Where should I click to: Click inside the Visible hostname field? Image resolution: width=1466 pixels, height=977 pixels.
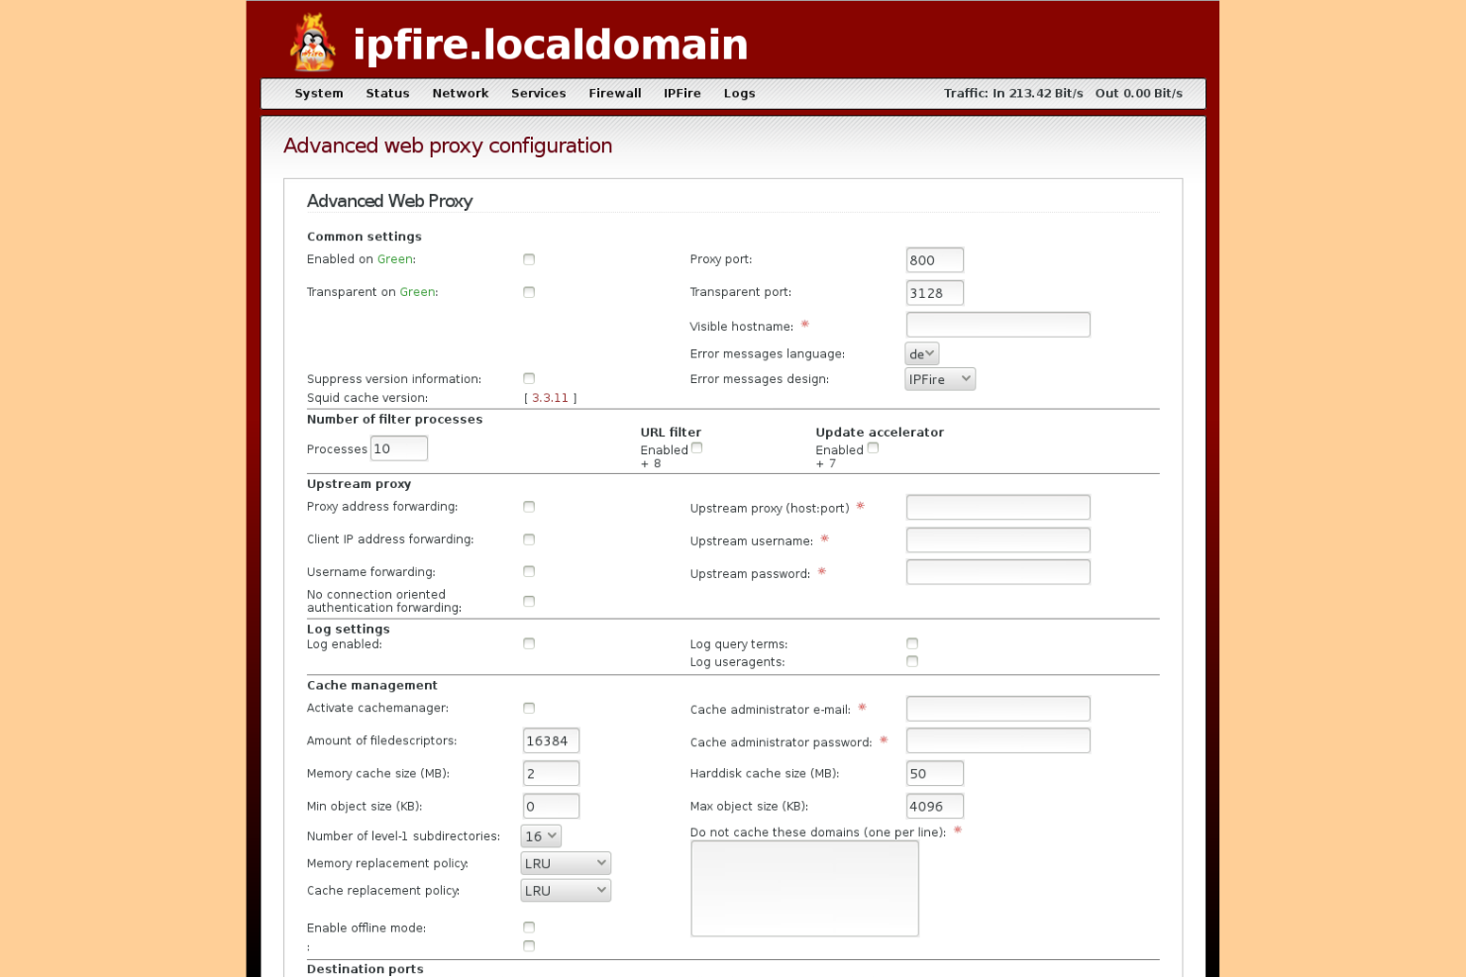click(996, 324)
